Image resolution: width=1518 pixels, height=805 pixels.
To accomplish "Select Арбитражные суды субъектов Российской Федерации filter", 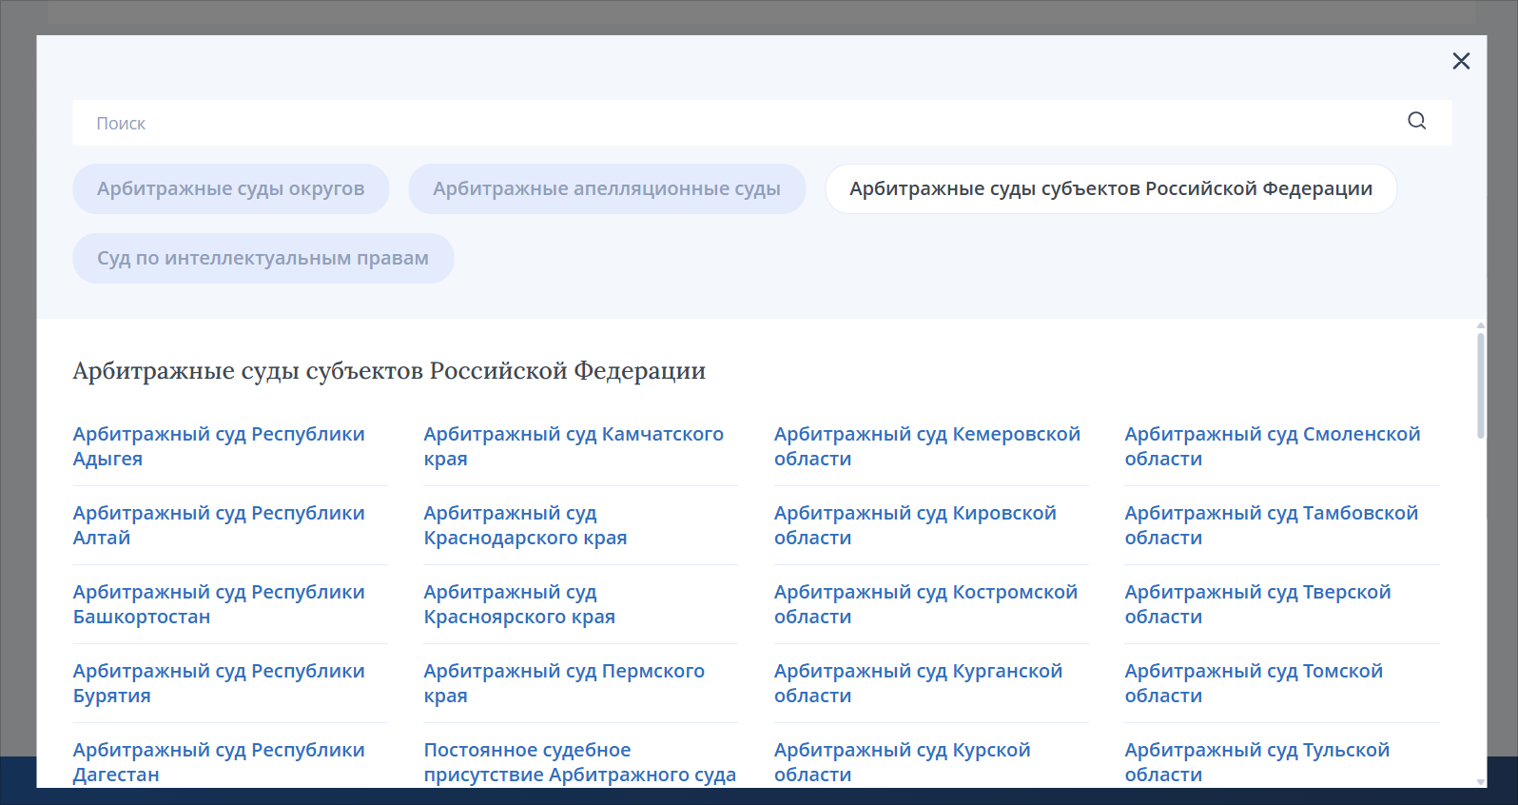I will click(x=1110, y=188).
